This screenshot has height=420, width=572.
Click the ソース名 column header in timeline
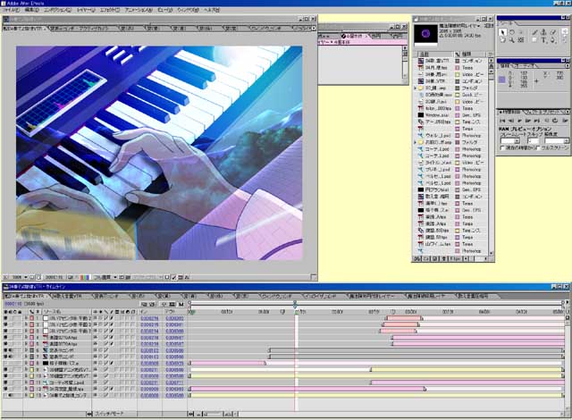tap(53, 312)
